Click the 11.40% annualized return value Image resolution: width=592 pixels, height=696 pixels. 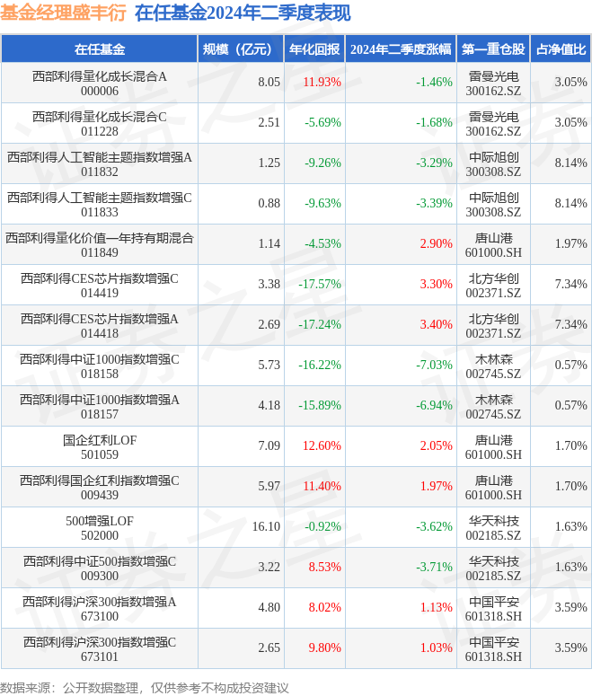coord(322,486)
